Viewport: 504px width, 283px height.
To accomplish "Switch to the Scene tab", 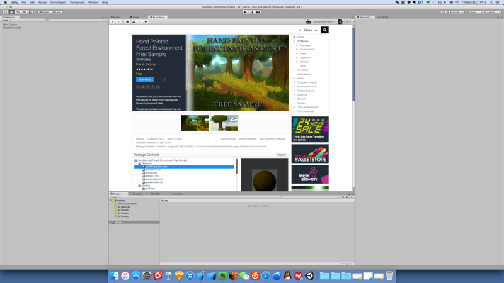I will coord(115,17).
